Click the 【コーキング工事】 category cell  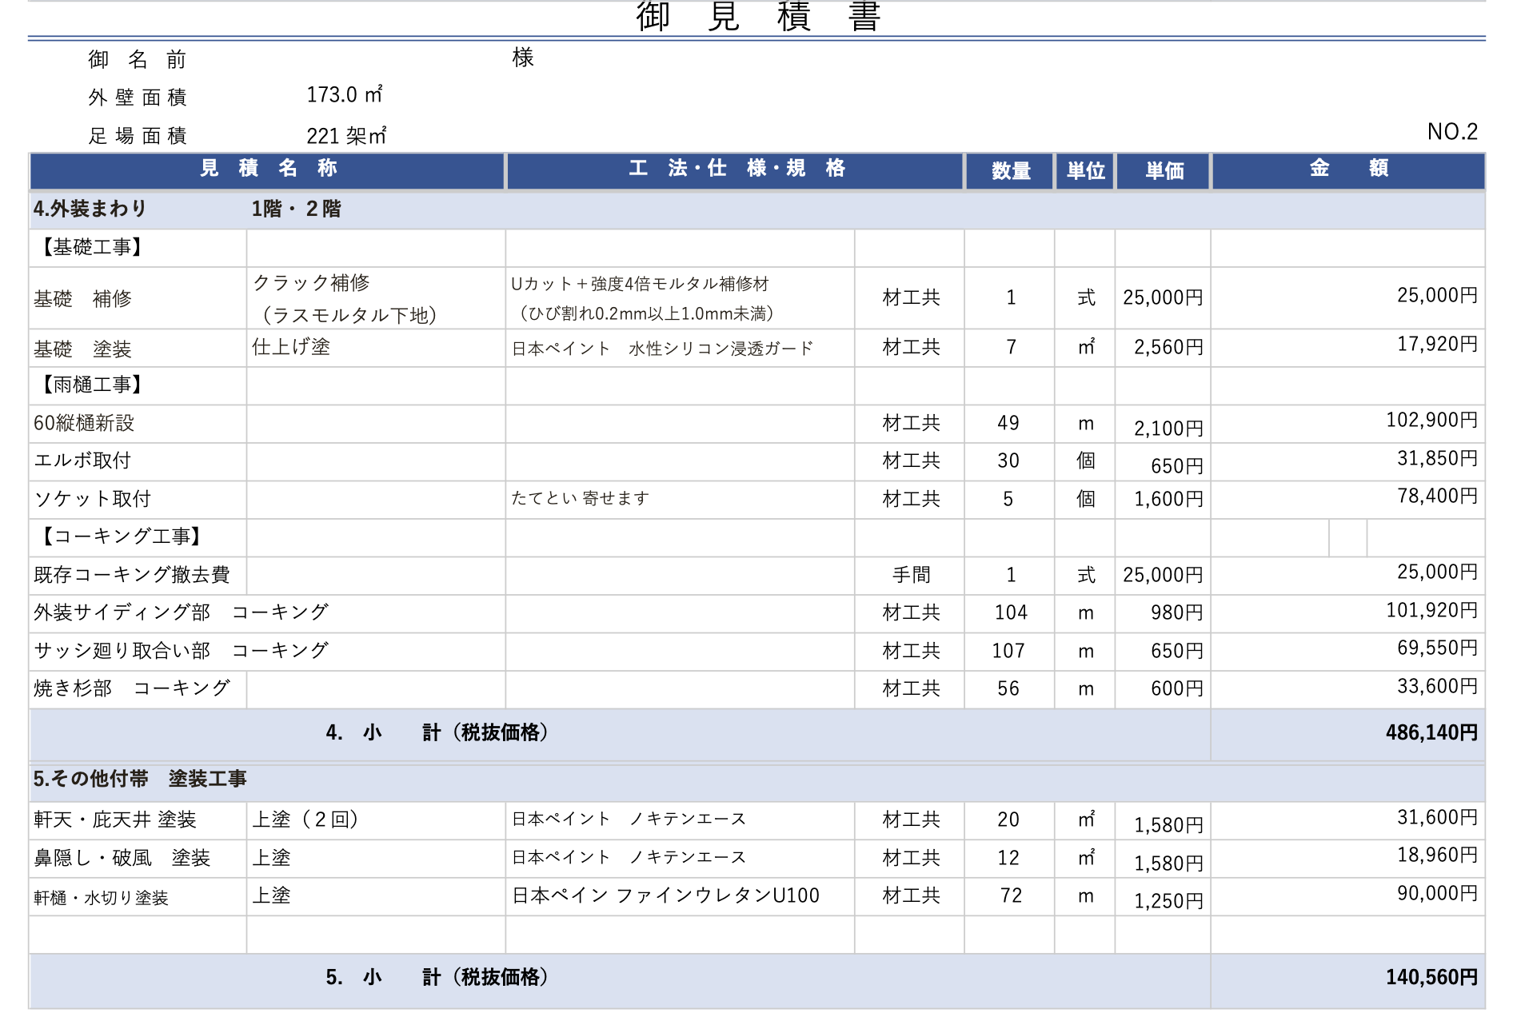138,537
